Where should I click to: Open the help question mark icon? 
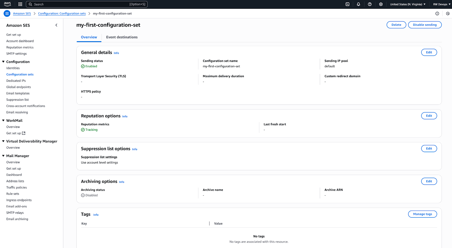tap(370, 4)
